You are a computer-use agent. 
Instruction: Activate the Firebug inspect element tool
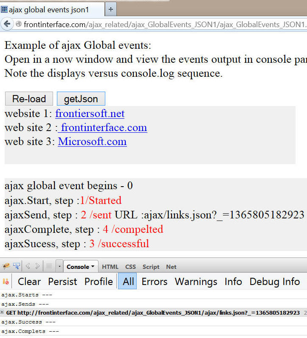coord(17,266)
